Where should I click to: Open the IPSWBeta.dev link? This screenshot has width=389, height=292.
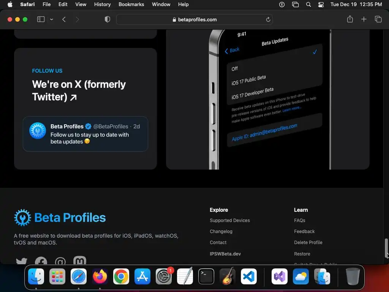coord(225,254)
